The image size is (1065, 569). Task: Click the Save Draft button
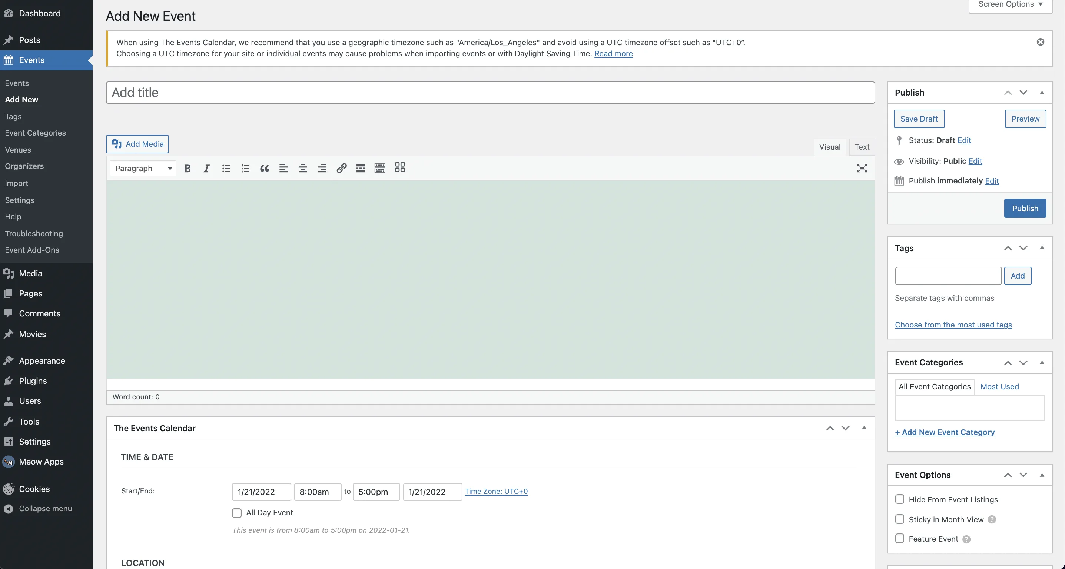919,119
